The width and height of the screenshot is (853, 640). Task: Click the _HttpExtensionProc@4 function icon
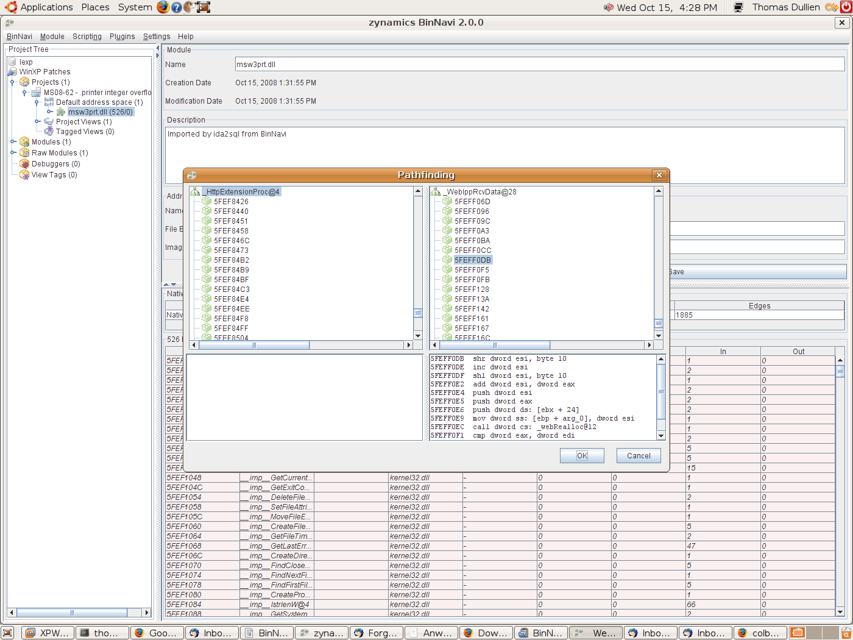[196, 192]
